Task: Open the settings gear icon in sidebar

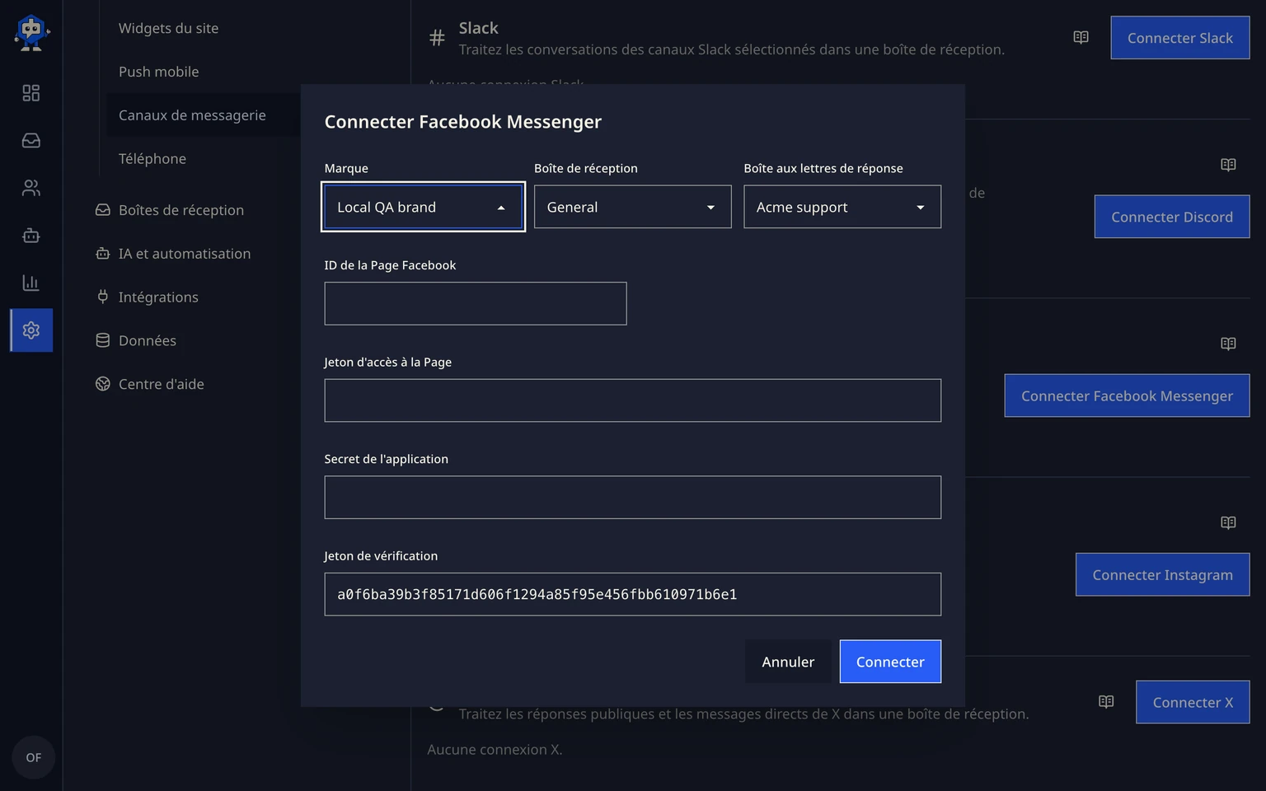Action: (x=31, y=330)
